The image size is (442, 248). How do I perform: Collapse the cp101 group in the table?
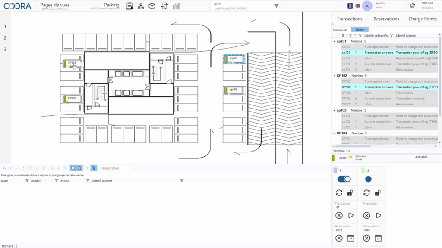pyautogui.click(x=334, y=41)
